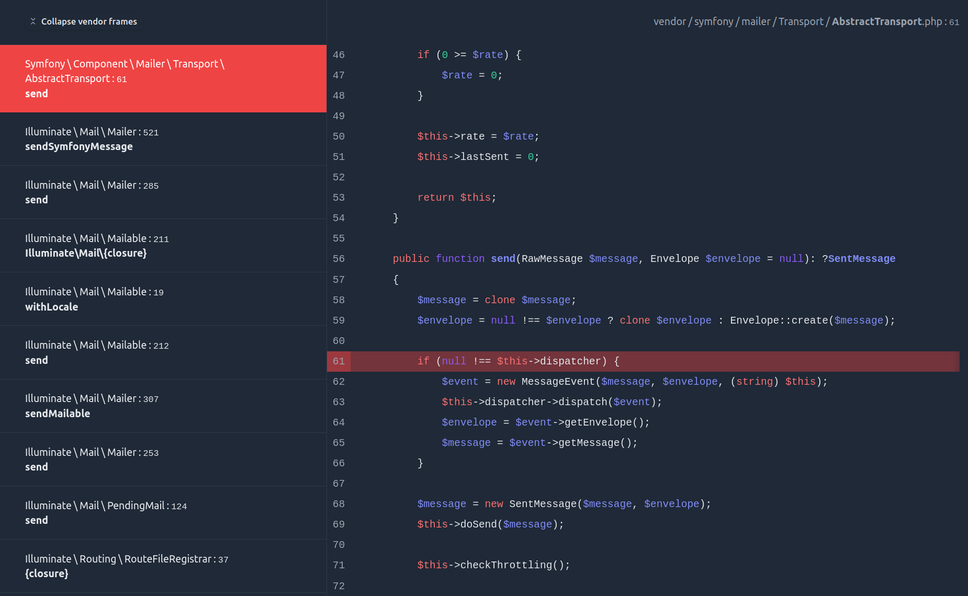The width and height of the screenshot is (968, 596).
Task: Click highlighted line number 61
Action: (x=339, y=361)
